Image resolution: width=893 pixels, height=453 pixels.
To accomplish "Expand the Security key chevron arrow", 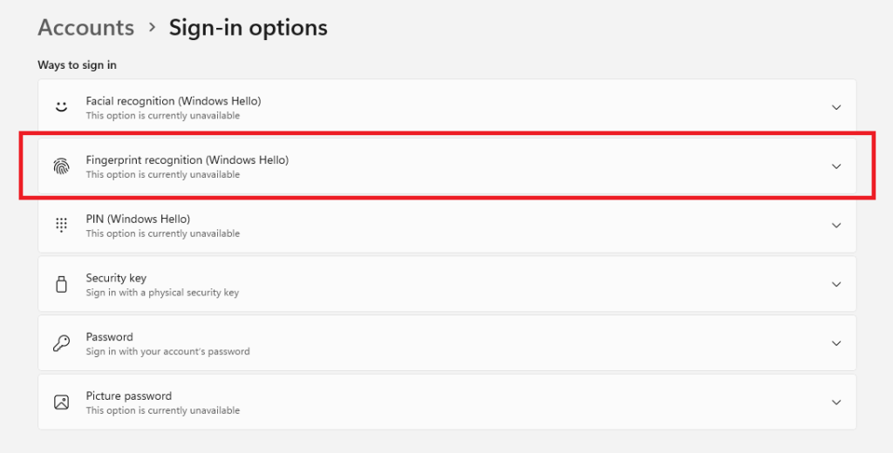I will (836, 285).
